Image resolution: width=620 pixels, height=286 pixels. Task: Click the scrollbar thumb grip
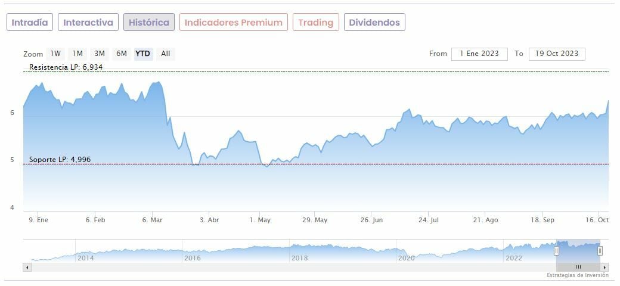[578, 267]
